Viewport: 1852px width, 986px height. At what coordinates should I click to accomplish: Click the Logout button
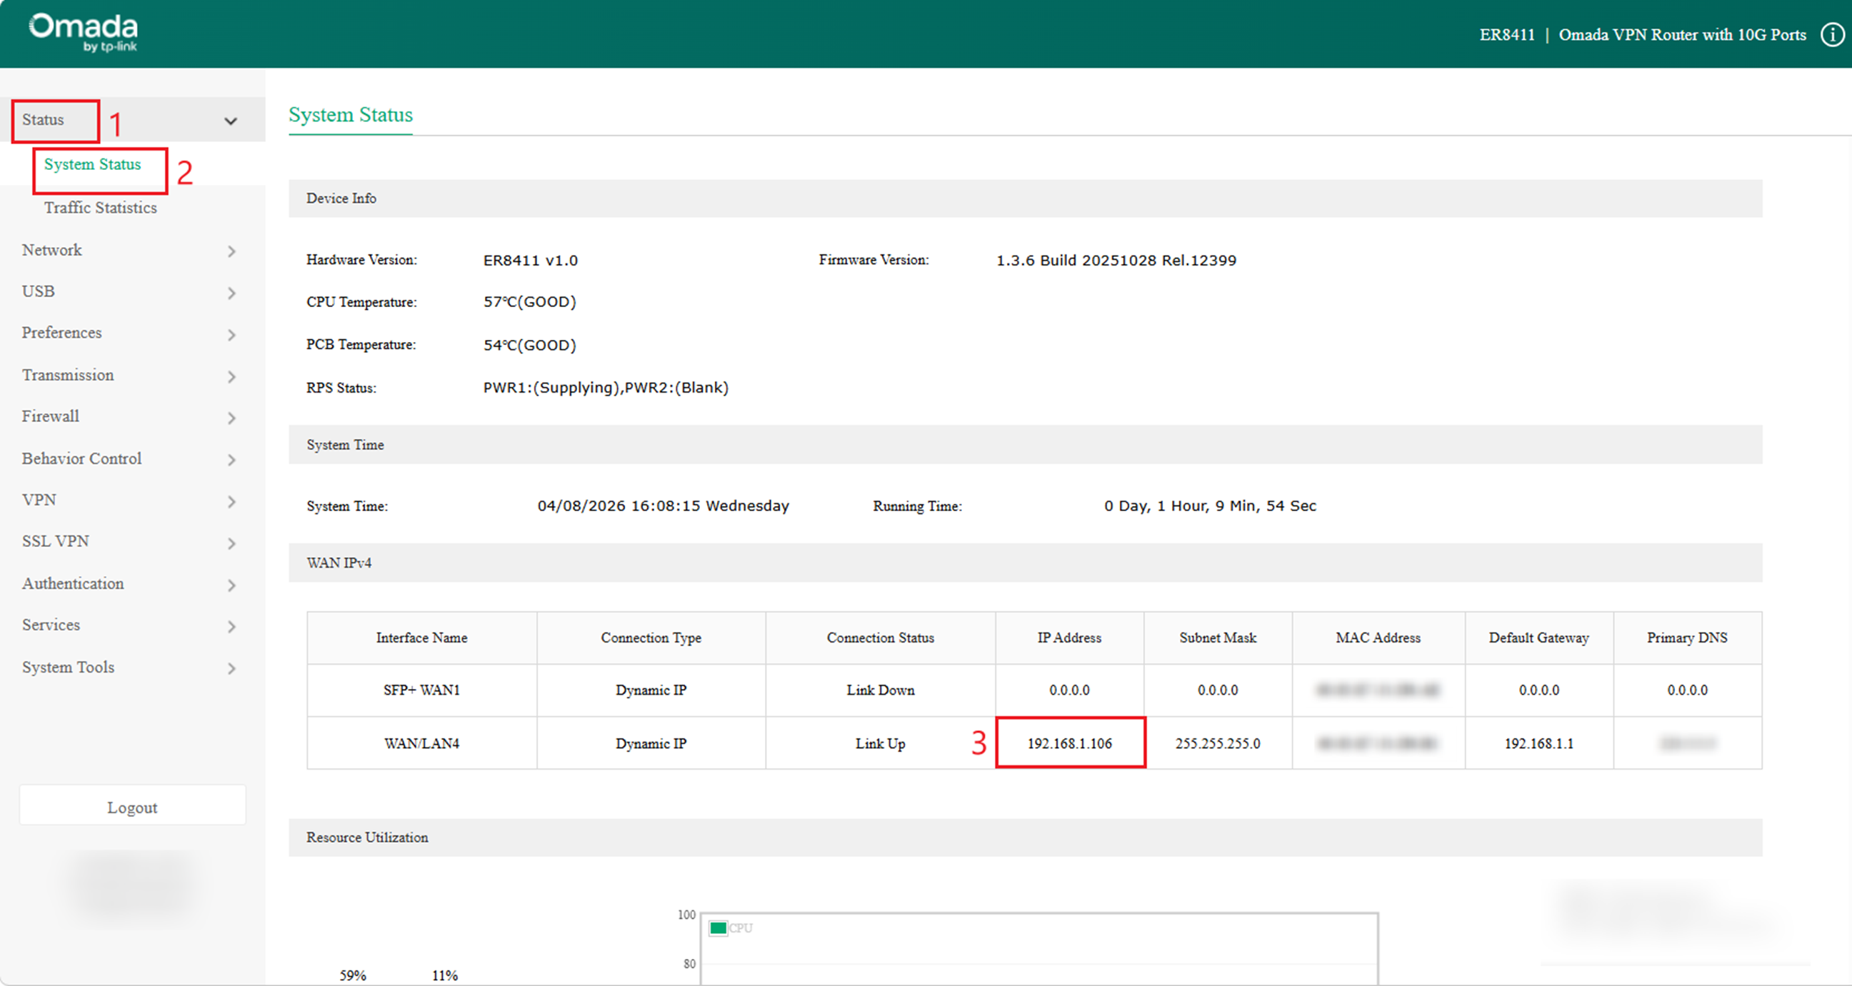[x=132, y=805]
